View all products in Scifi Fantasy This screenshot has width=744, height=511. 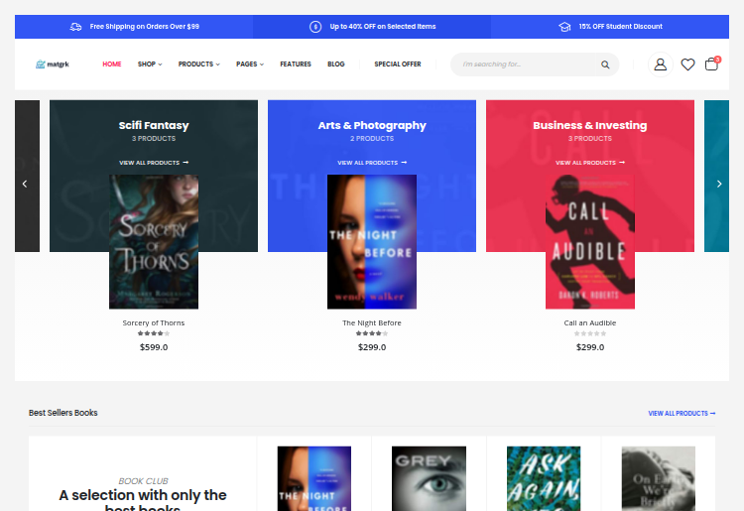point(154,163)
